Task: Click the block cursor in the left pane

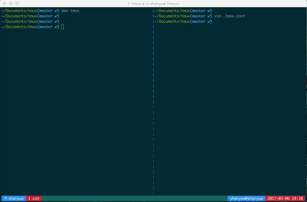Action: (62, 27)
